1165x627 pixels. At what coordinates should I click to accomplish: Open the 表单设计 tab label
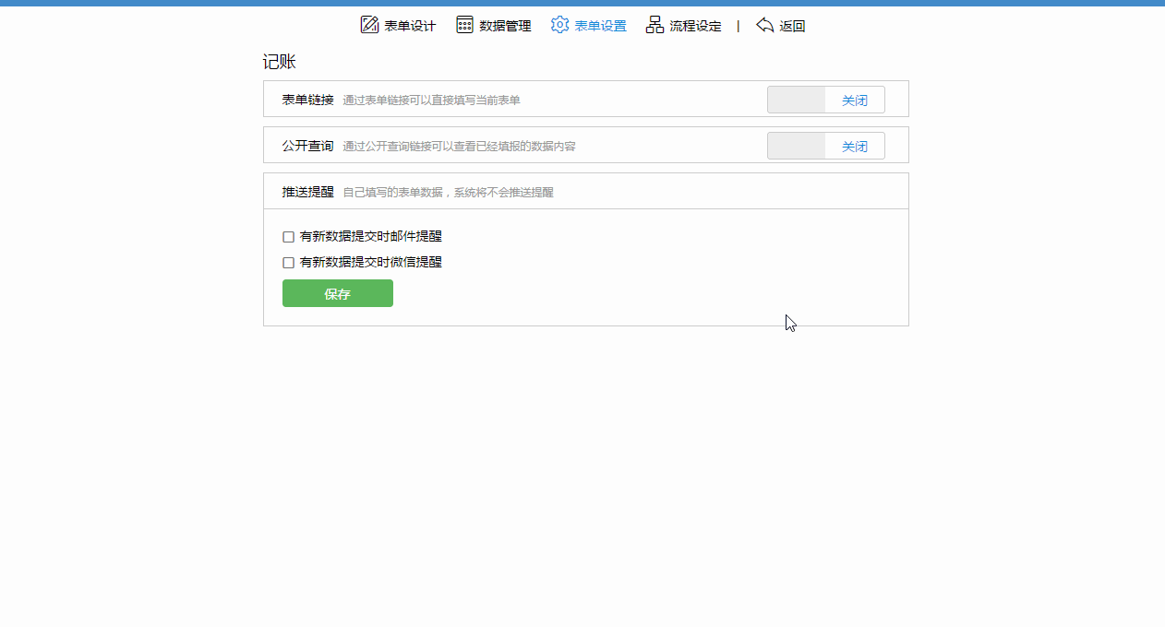point(410,26)
